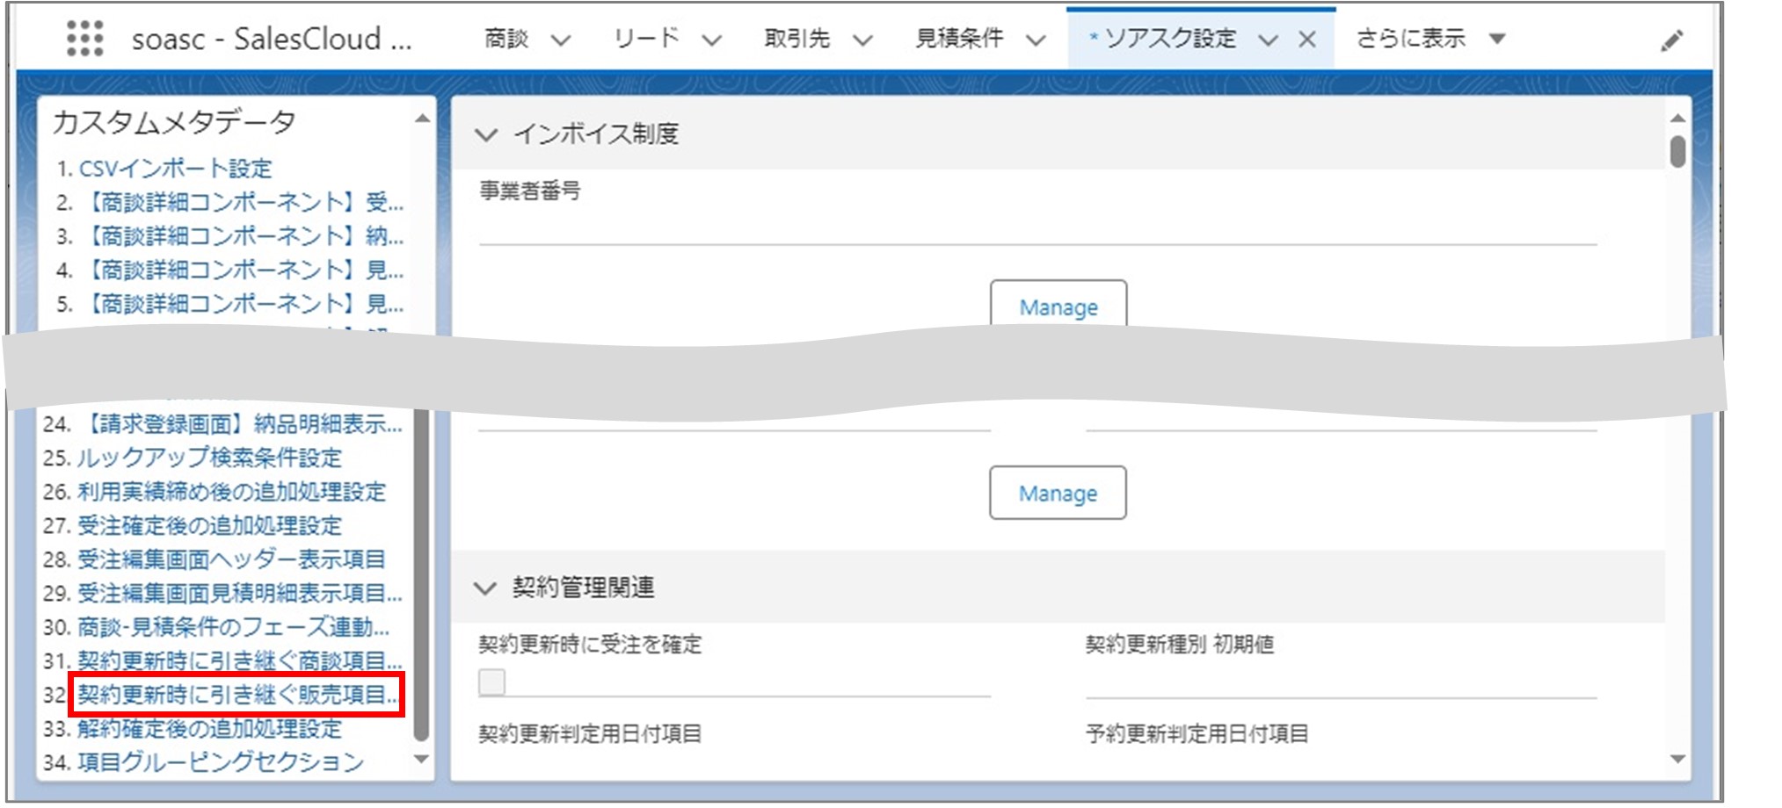Select the ソアスク設定 tab

click(x=1168, y=39)
